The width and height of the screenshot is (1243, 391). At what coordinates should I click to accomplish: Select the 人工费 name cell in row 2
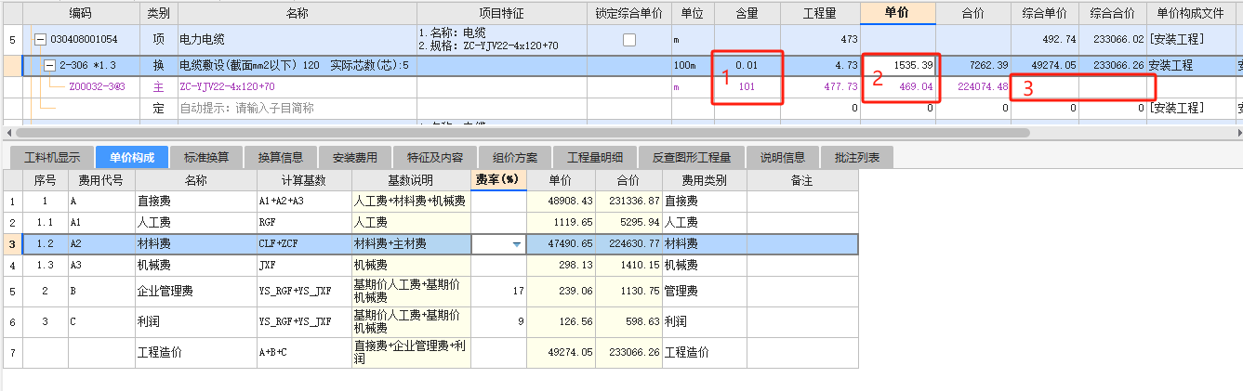[x=196, y=223]
